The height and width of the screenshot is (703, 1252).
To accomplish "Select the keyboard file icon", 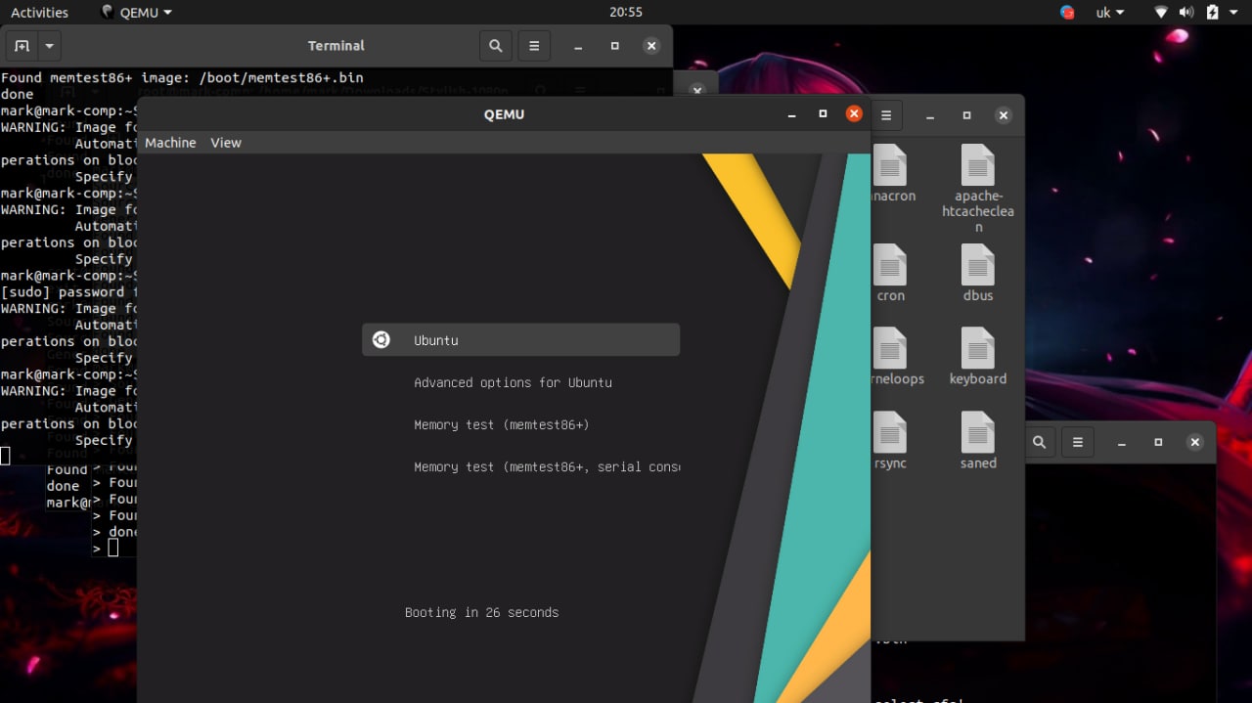I will point(978,348).
